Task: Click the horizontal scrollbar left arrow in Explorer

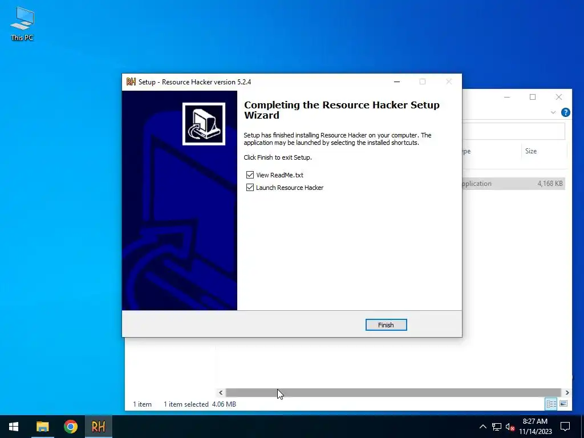Action: click(221, 392)
